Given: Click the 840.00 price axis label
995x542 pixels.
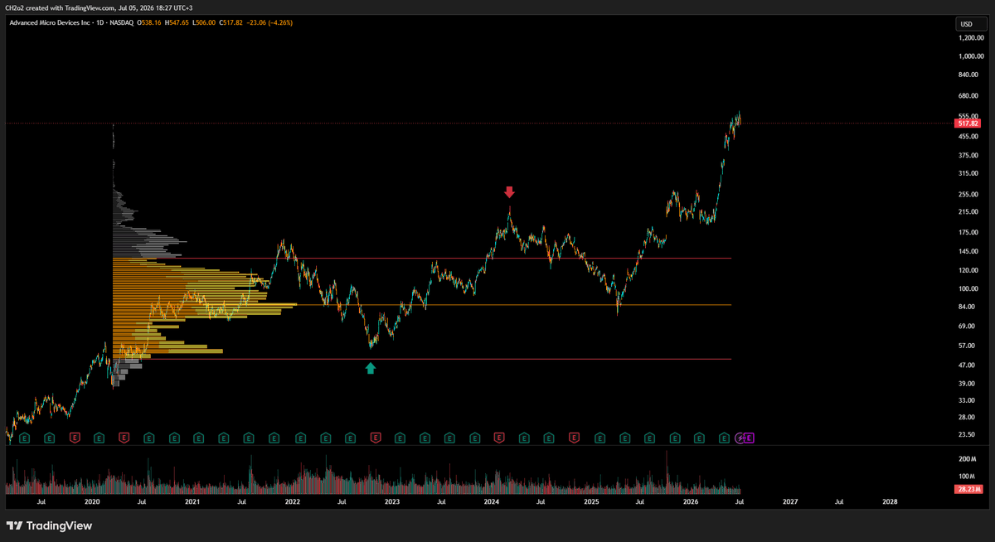Looking at the screenshot, I should 968,75.
